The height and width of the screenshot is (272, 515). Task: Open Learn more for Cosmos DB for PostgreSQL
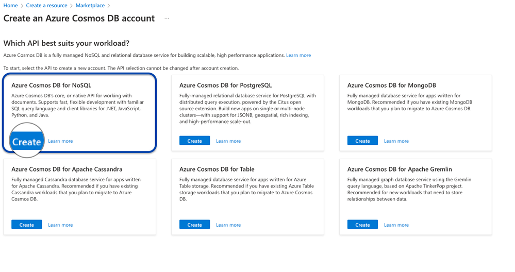(228, 141)
